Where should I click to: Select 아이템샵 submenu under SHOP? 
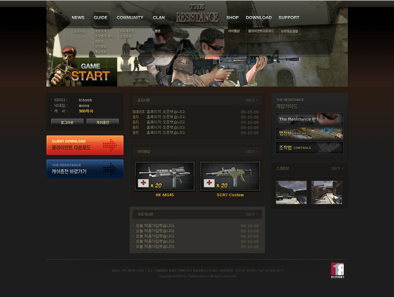point(234,31)
